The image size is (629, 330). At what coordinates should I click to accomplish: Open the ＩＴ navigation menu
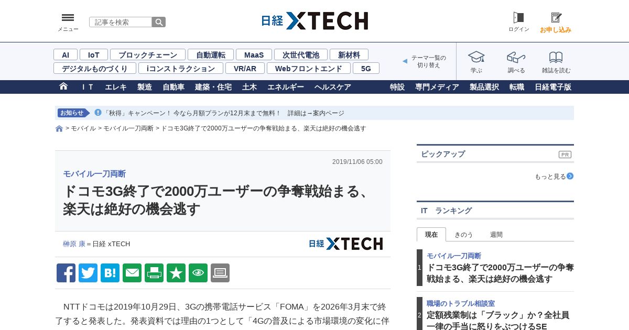coord(87,87)
